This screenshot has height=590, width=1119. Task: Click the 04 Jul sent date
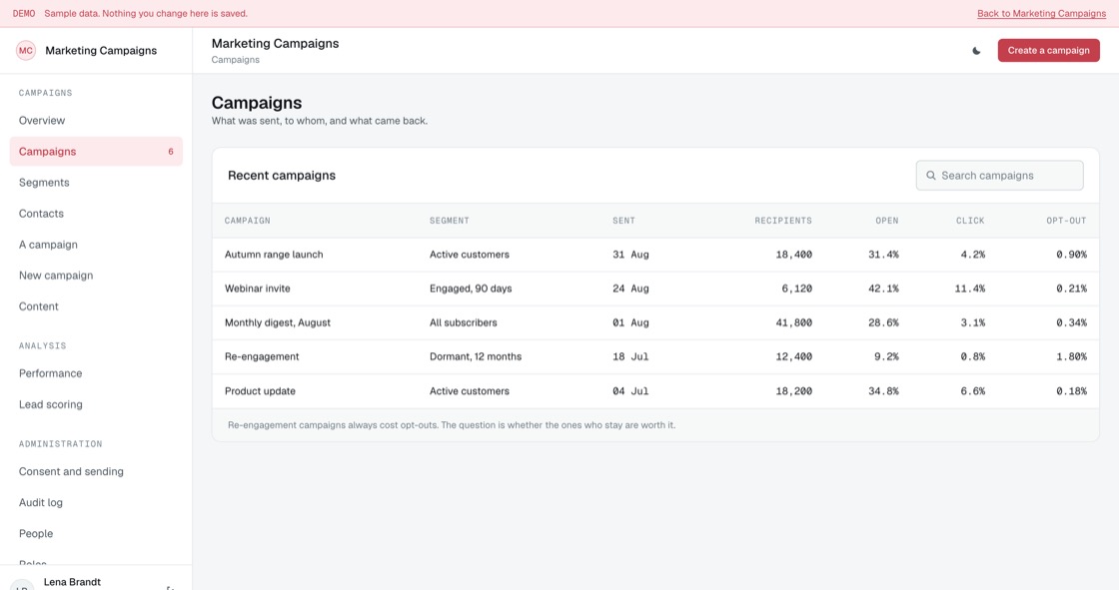pos(630,391)
